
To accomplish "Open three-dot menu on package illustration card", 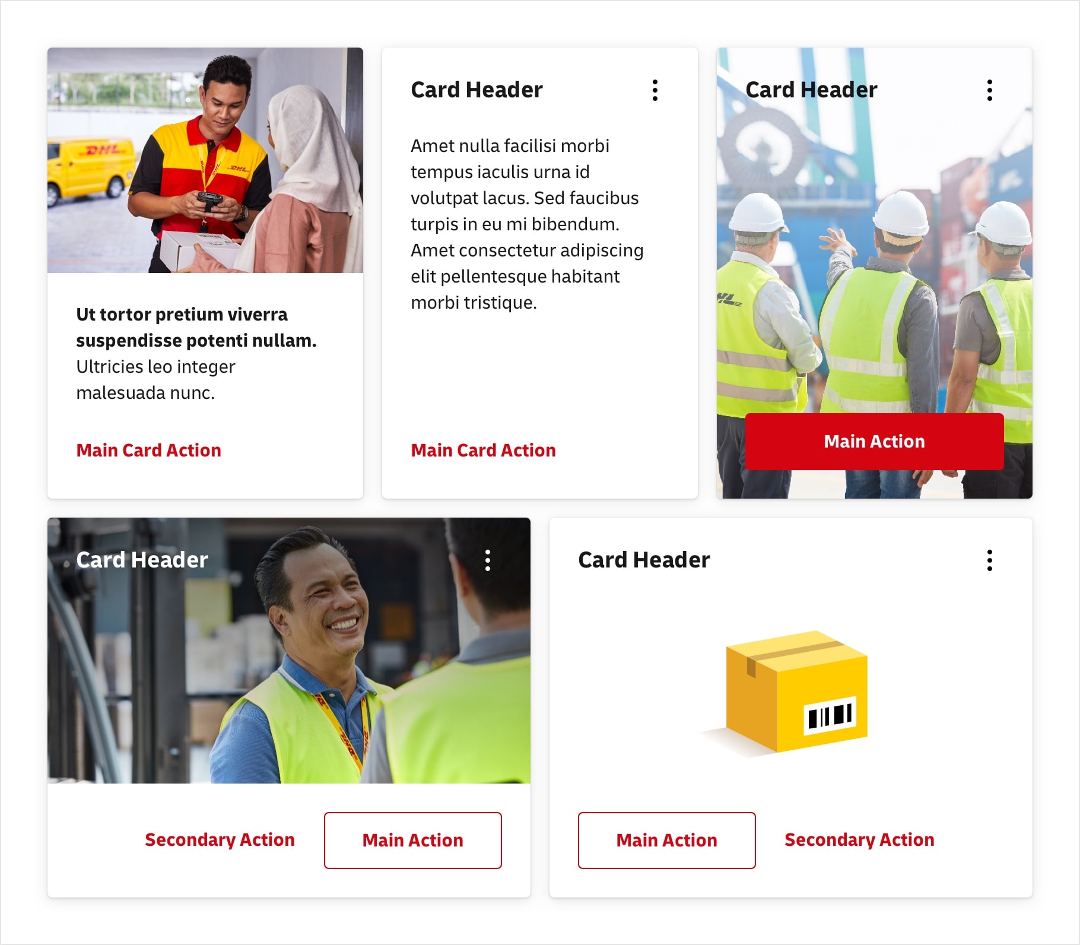I will coord(989,560).
